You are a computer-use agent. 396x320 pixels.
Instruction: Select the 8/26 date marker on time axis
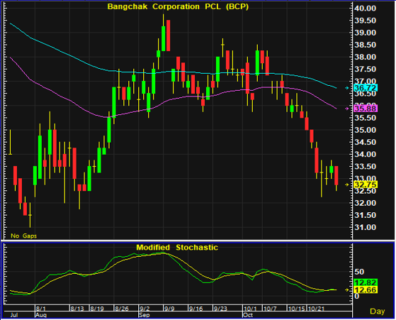coord(122,309)
